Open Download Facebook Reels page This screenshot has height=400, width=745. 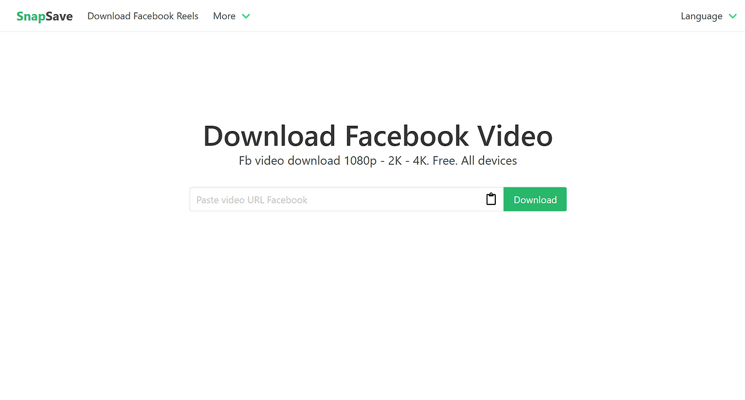[143, 16]
